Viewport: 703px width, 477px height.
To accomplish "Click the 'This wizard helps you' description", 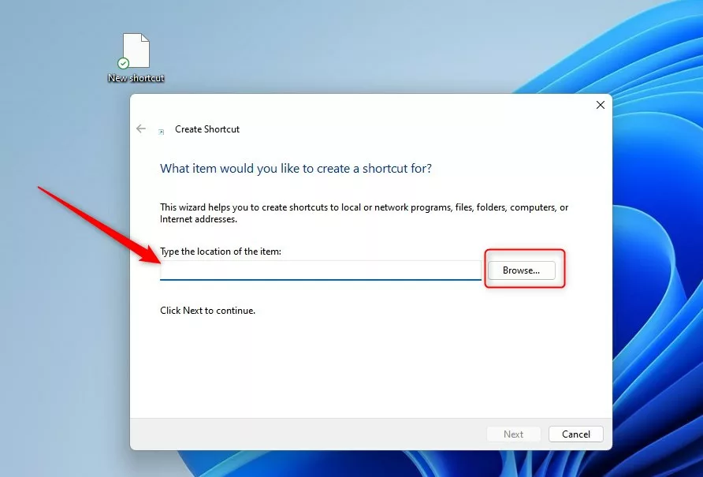I will tap(364, 213).
